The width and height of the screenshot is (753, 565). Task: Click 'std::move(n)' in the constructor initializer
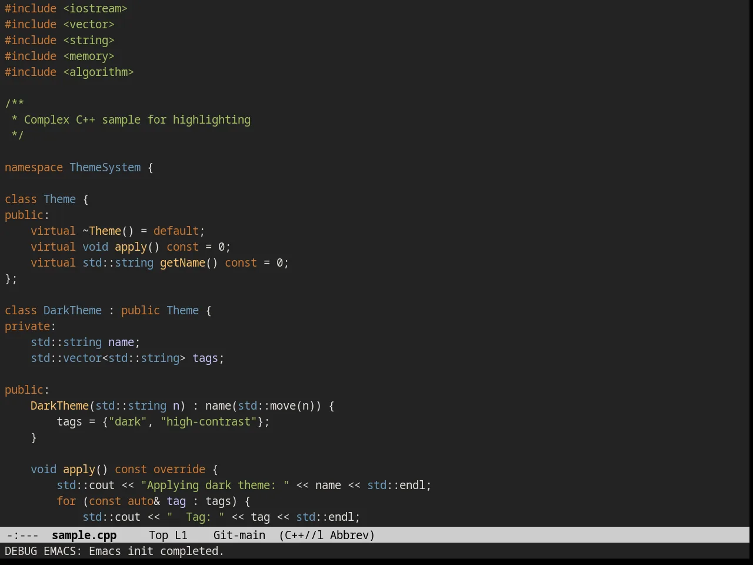coord(276,406)
